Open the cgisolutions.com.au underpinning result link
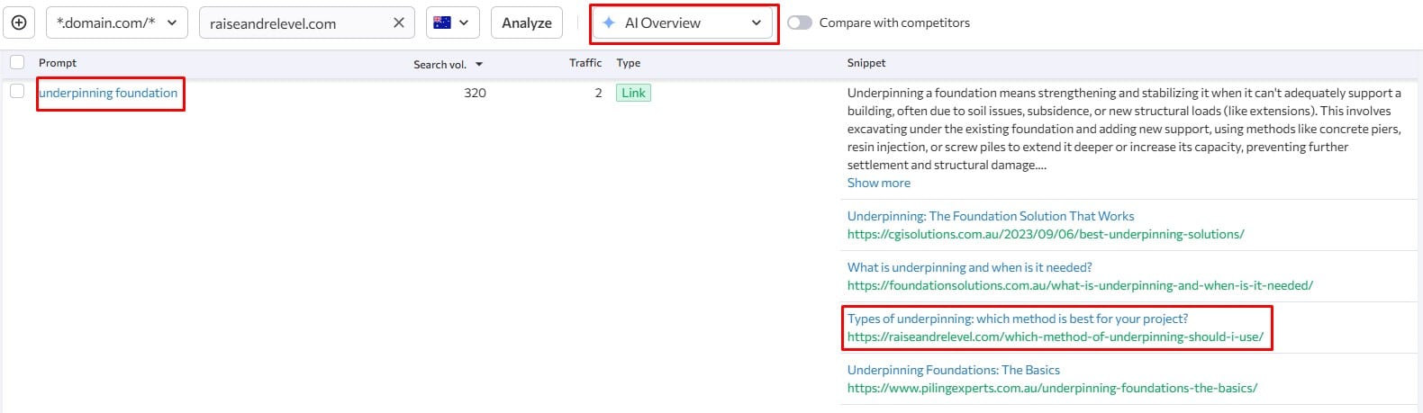This screenshot has width=1423, height=413. [990, 216]
